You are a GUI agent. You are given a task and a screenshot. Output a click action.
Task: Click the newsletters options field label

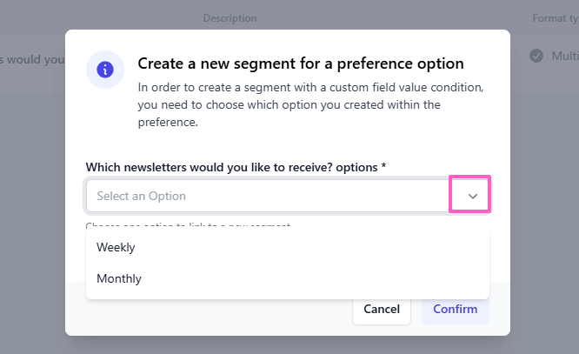point(231,166)
